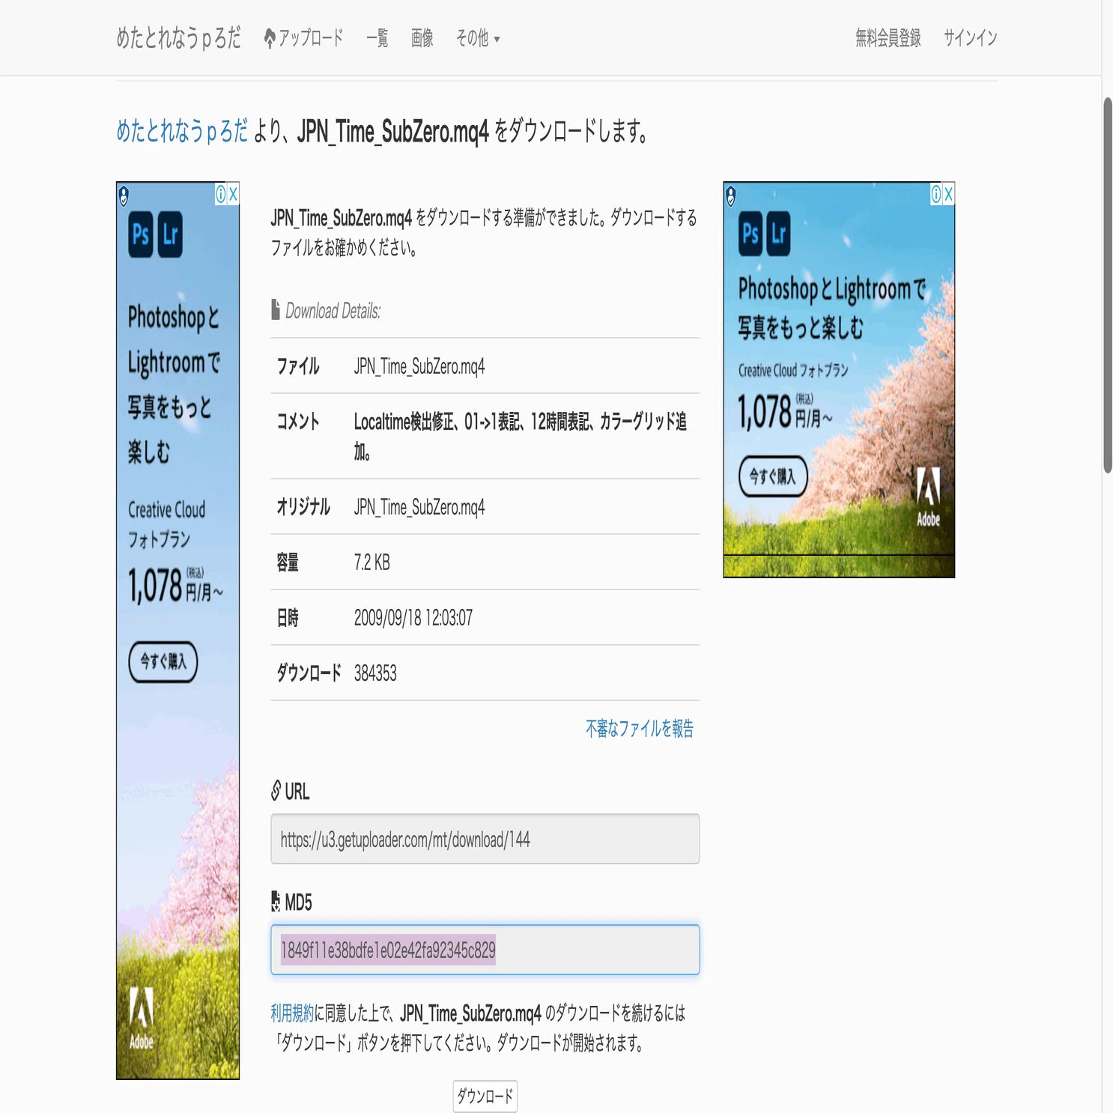Click the size value 7.2 KB
Image resolution: width=1113 pixels, height=1113 pixels.
372,562
